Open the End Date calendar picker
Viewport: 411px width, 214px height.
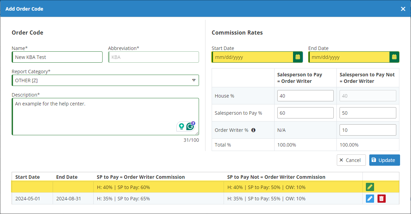(x=394, y=57)
